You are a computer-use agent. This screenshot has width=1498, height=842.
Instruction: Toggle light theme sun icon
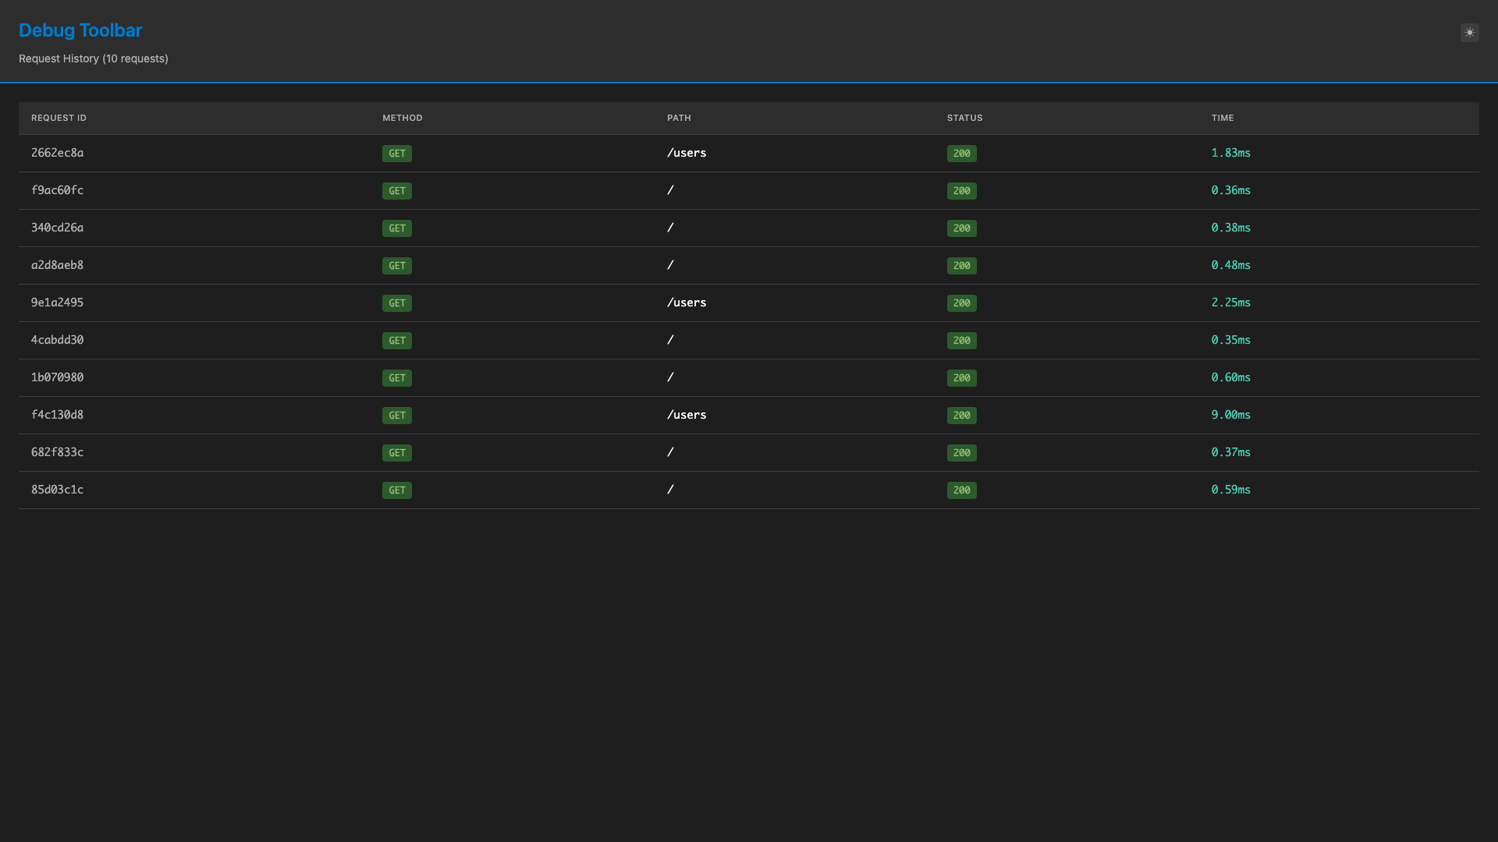tap(1469, 33)
